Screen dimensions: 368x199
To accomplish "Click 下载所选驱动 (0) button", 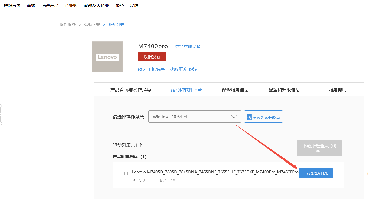I will tap(319, 148).
